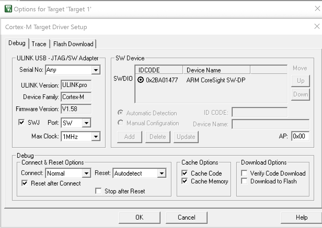Open the Reset type dropdown
This screenshot has height=228, width=322.
162,173
